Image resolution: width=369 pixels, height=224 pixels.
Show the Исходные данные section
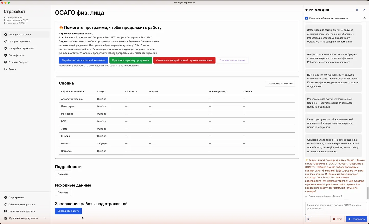click(x=63, y=193)
